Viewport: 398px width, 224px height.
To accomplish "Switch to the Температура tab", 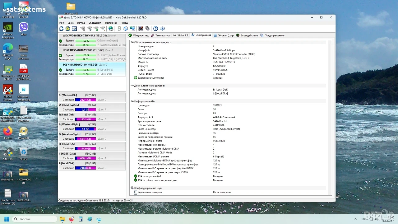I will (x=161, y=35).
